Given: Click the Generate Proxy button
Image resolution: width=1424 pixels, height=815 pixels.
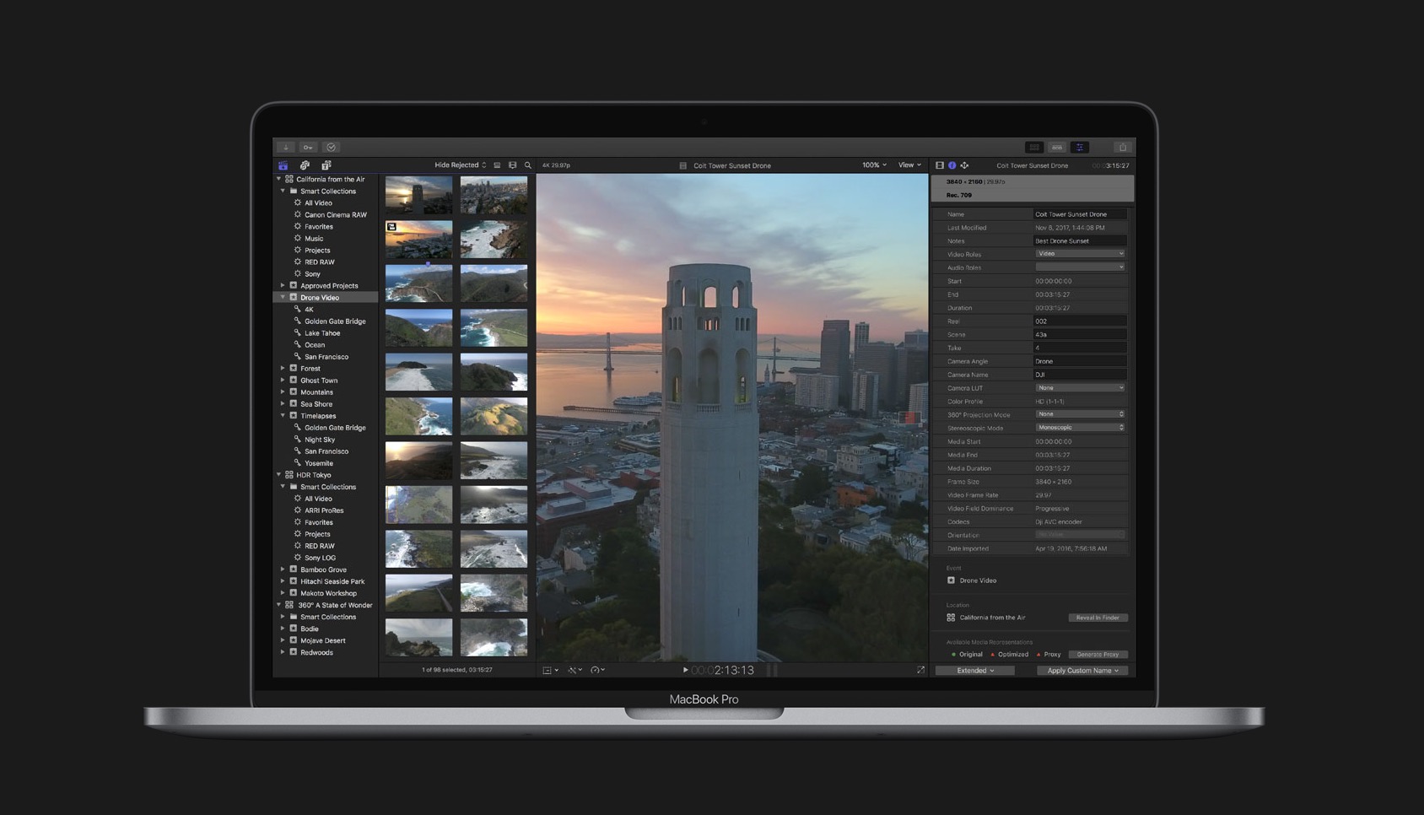Looking at the screenshot, I should coord(1098,654).
